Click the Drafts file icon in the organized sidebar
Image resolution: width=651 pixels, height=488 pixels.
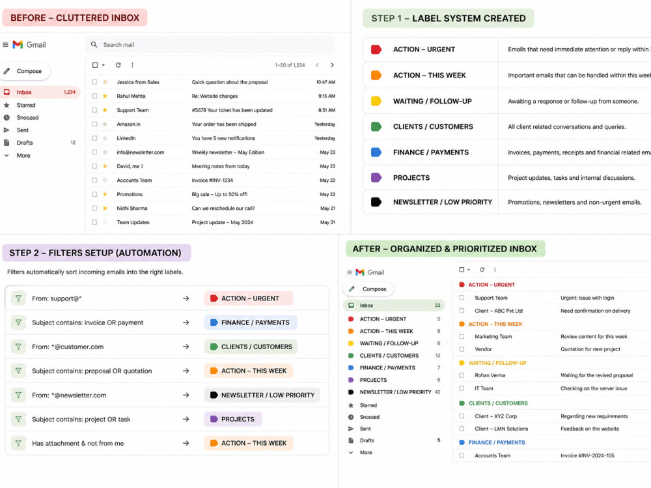click(351, 440)
